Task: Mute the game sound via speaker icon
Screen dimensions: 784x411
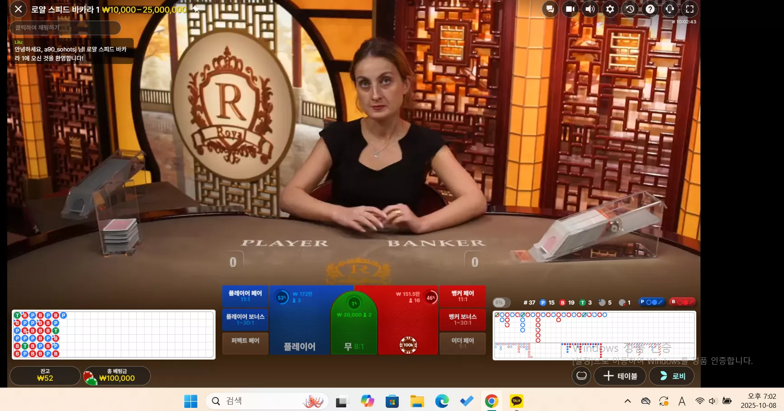Action: (x=590, y=9)
